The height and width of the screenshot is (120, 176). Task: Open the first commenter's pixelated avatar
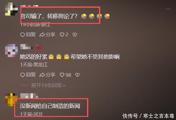(11, 9)
